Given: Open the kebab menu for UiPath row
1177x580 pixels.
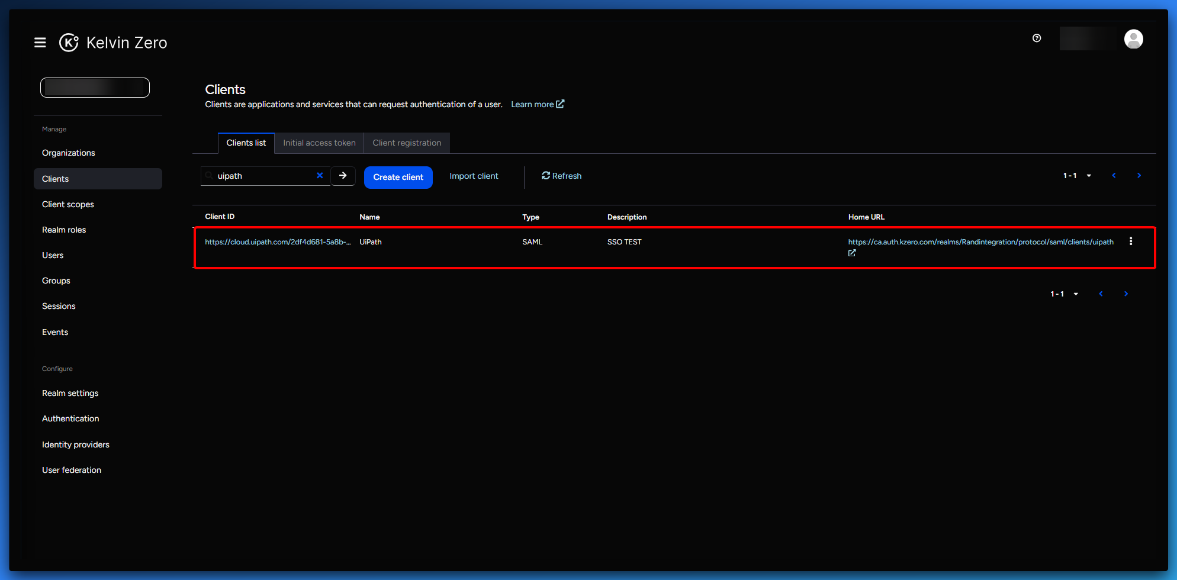Looking at the screenshot, I should point(1131,241).
